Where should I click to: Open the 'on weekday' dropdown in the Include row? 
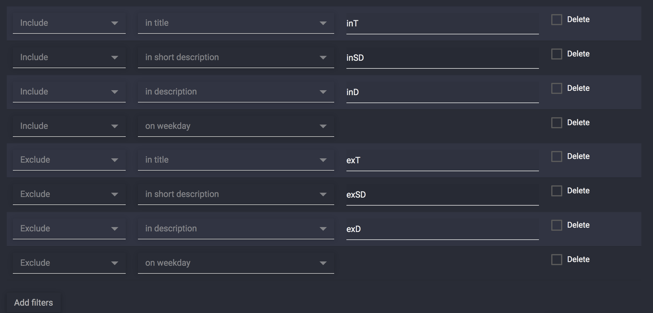pyautogui.click(x=235, y=126)
